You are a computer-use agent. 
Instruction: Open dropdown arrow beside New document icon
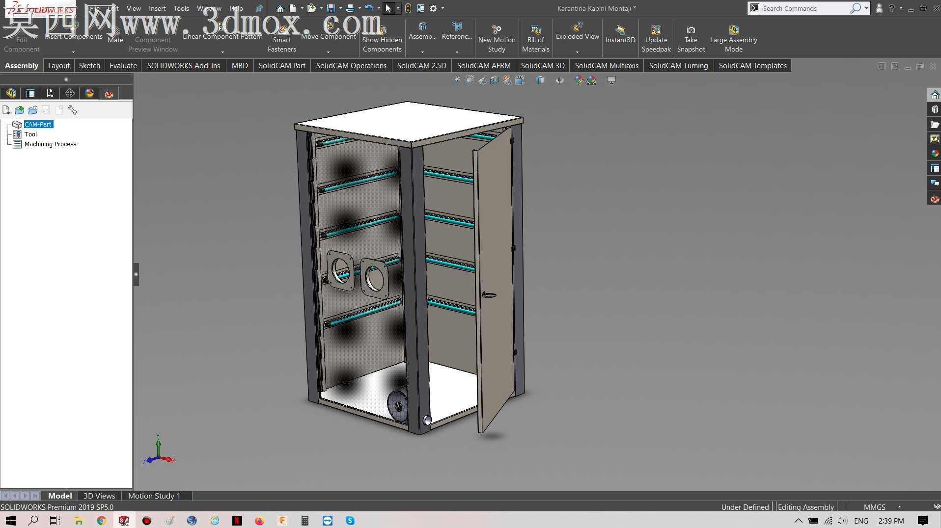tap(302, 8)
